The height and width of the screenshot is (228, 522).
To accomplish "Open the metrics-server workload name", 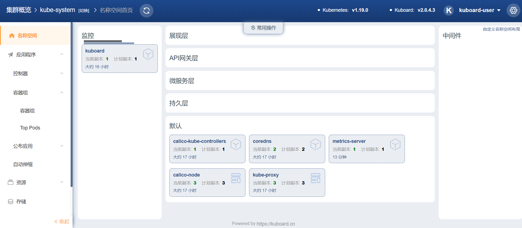I will (349, 141).
